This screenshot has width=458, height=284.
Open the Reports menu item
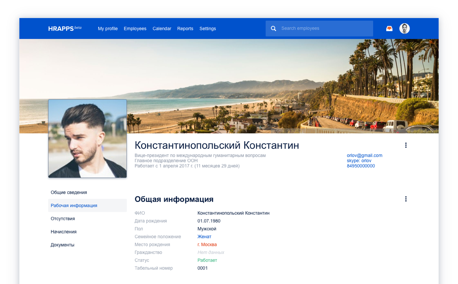point(185,28)
